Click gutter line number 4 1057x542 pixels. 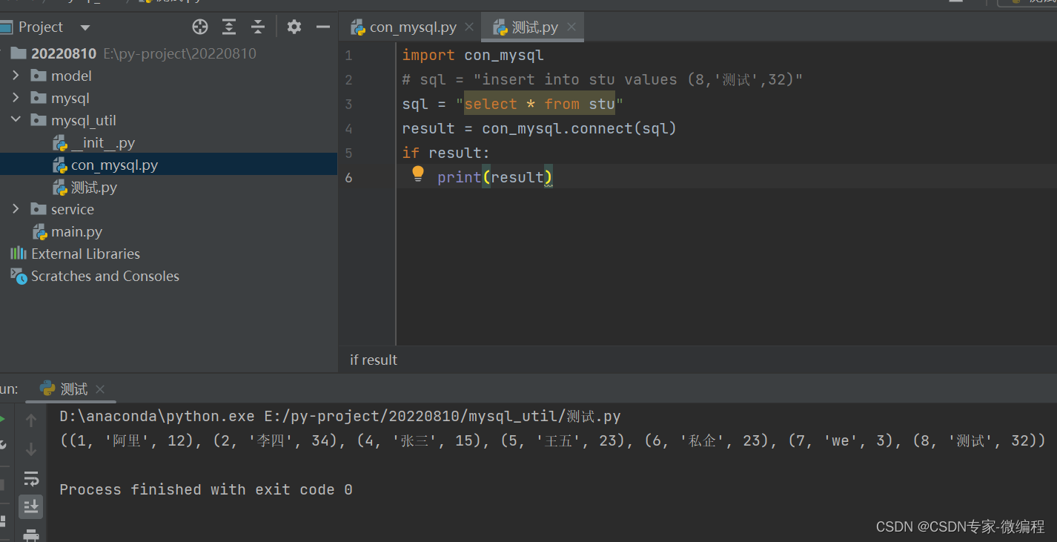coord(349,128)
